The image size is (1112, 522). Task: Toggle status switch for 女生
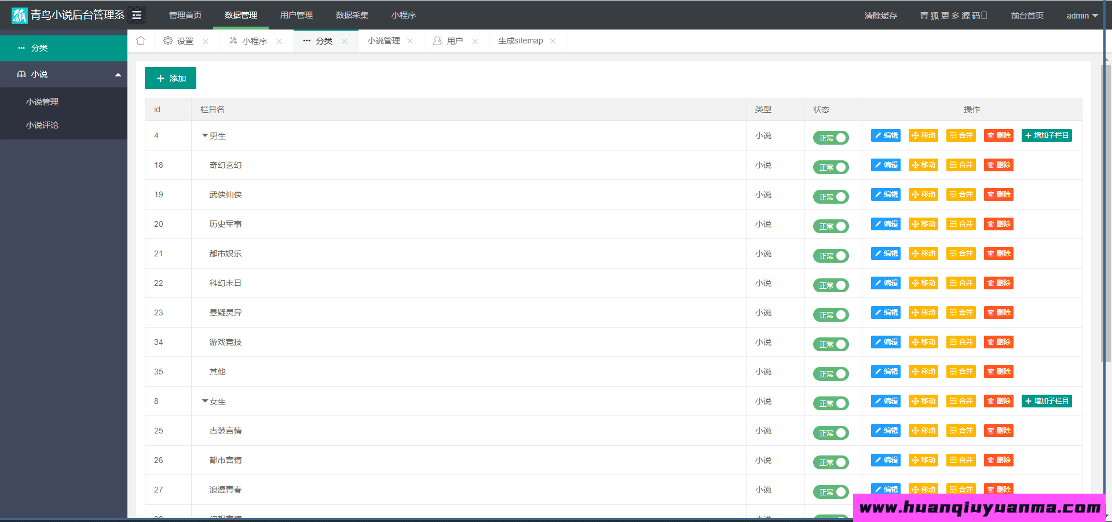831,403
